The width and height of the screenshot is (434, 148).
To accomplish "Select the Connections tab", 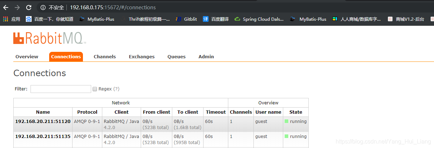I will tap(66, 56).
